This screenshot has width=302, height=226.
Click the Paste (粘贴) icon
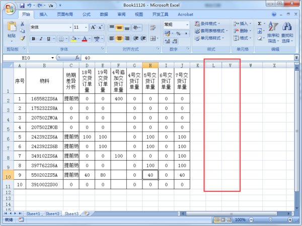pos(11,29)
